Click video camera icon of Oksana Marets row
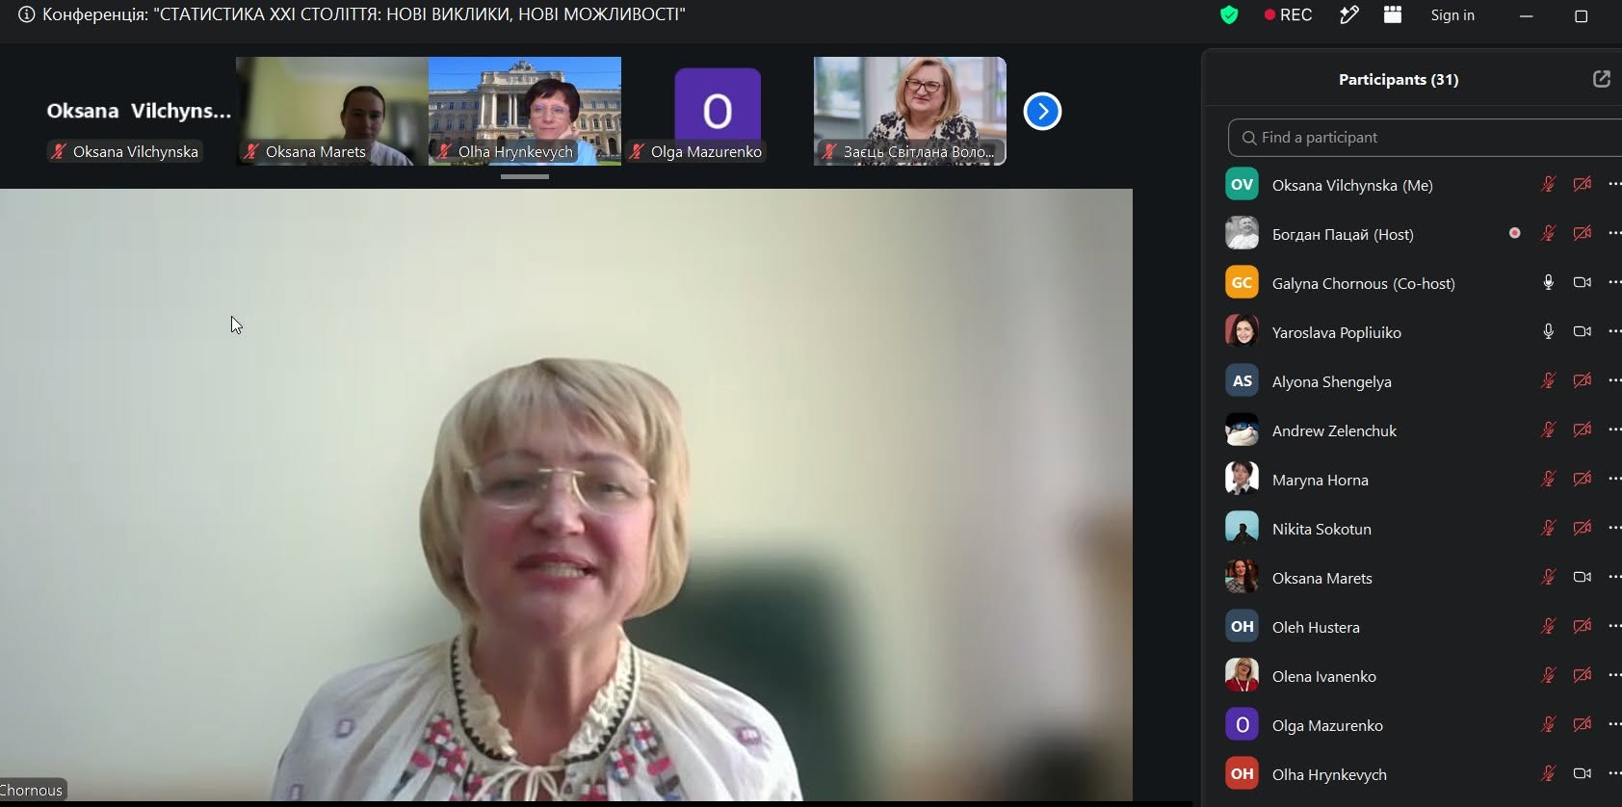This screenshot has height=807, width=1622. [1583, 577]
